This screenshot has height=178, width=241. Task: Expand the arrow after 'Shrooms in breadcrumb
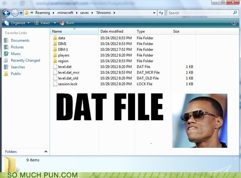pos(114,13)
